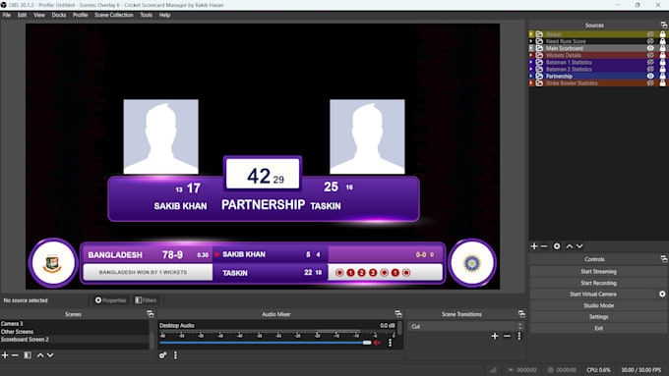The image size is (669, 376).
Task: Undock the Controls panel icon
Action: (663, 259)
